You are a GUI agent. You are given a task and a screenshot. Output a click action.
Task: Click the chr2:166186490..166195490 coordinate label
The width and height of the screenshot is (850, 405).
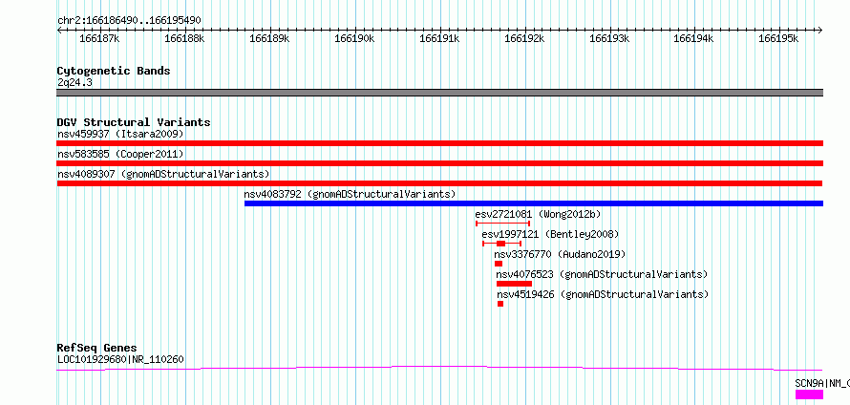tap(129, 21)
